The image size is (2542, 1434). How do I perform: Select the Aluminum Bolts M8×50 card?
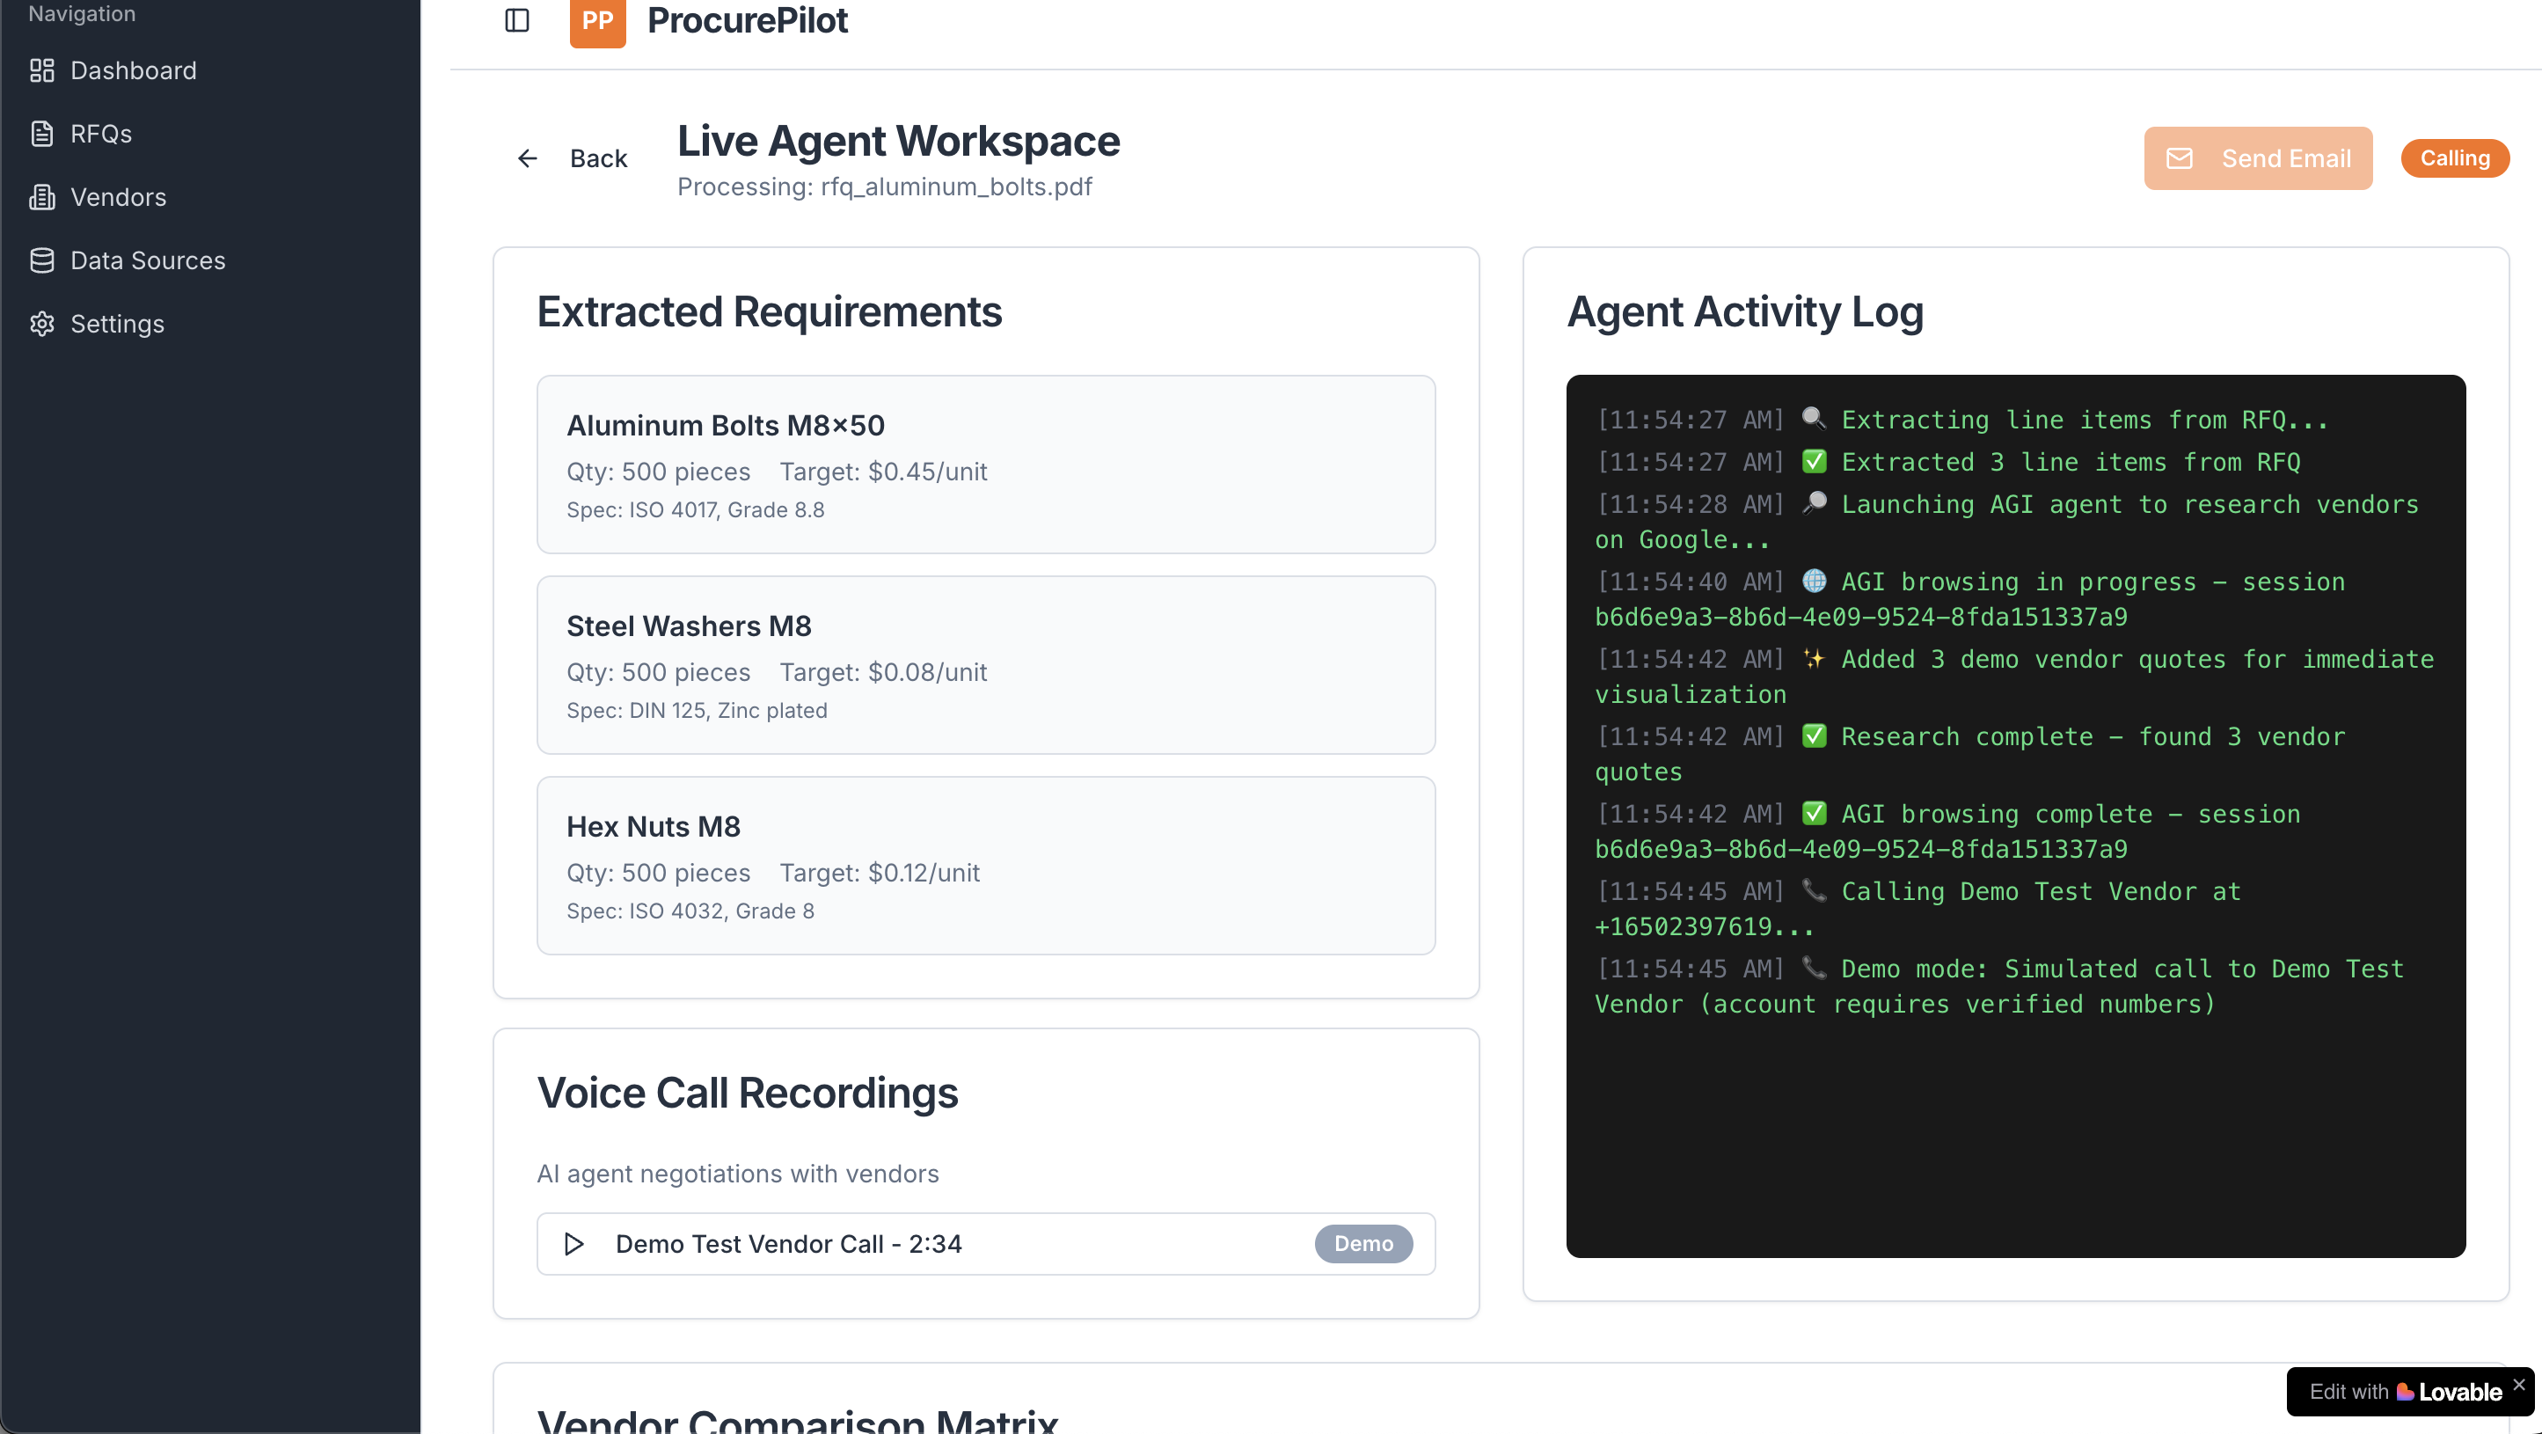[985, 464]
